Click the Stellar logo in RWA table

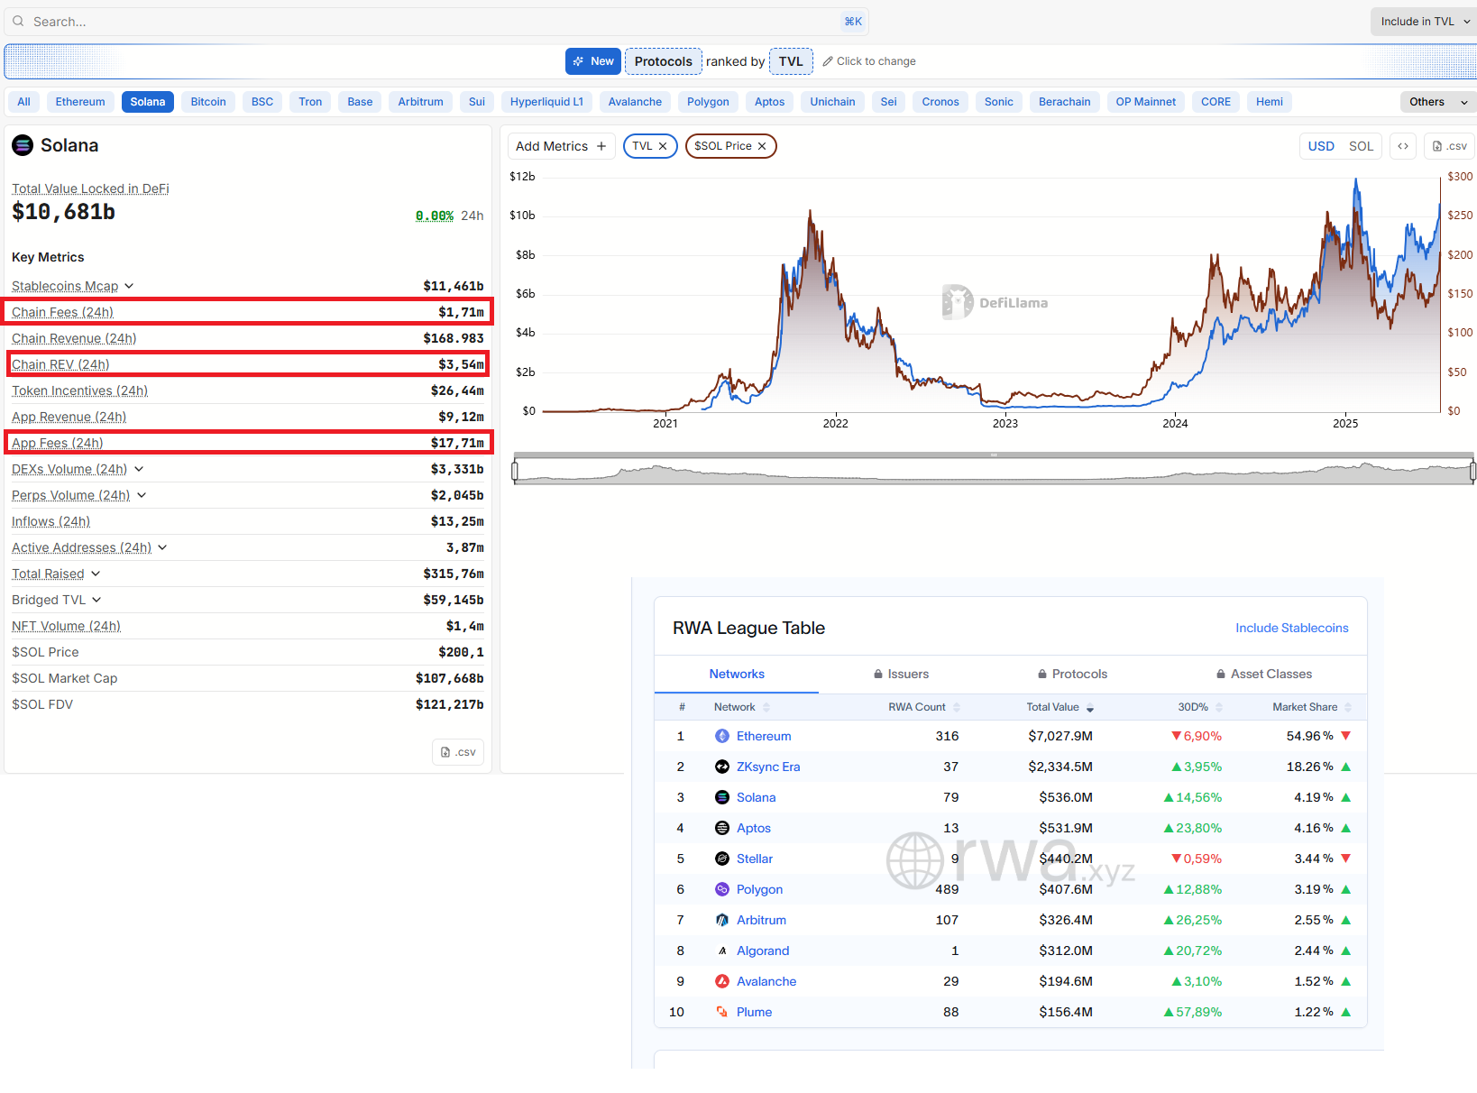pos(722,859)
